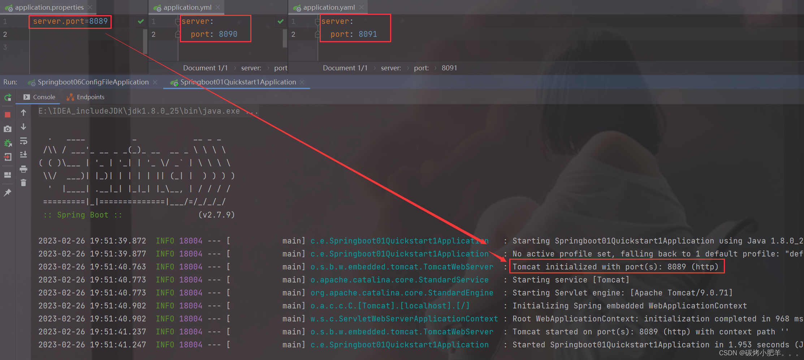This screenshot has height=360, width=804.
Task: Click the '2023-02-26 19:51:41.247' timestamp
Action: tap(92, 345)
